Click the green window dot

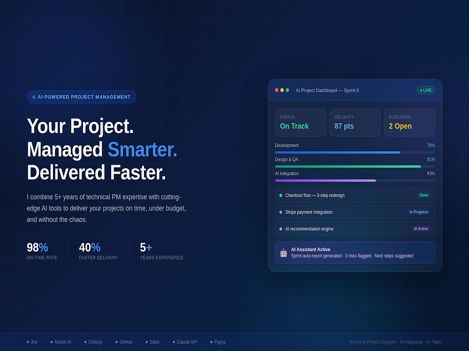pyautogui.click(x=287, y=90)
